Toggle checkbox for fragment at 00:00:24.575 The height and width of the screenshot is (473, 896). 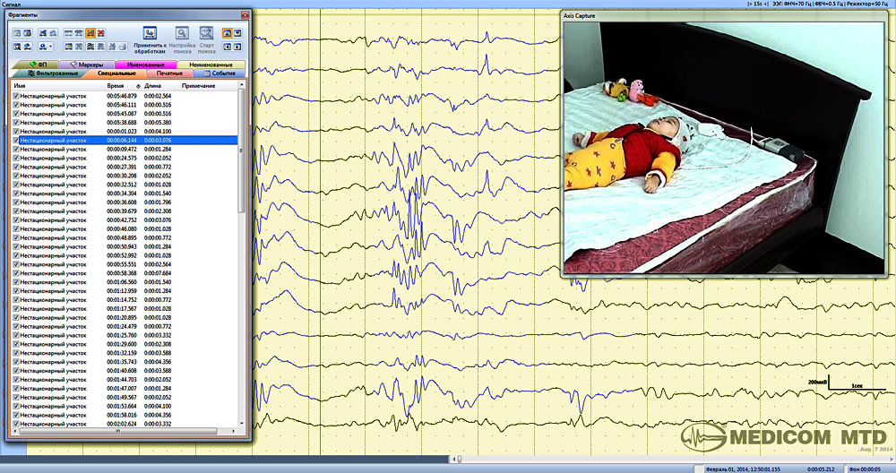coord(16,158)
